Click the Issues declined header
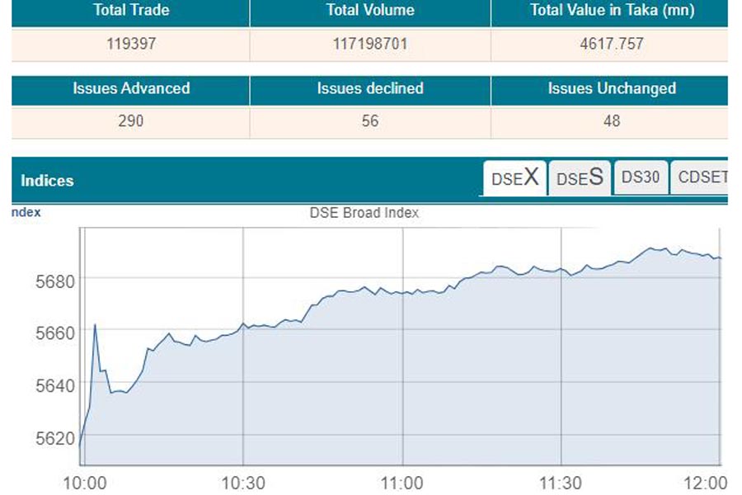The height and width of the screenshot is (495, 742). (x=369, y=89)
